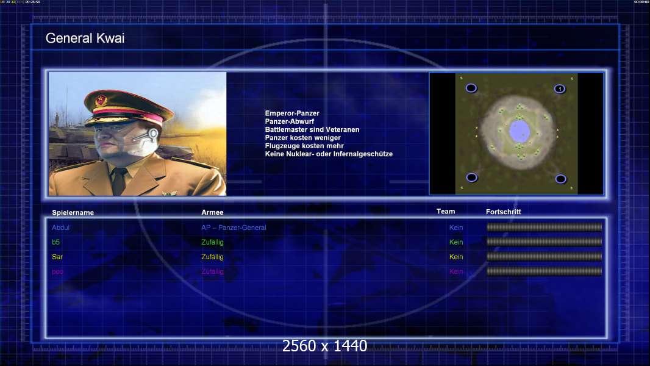Viewport: 650px width, 366px height.
Task: Click 'Zufällig' army in poo's row
Action: point(212,271)
